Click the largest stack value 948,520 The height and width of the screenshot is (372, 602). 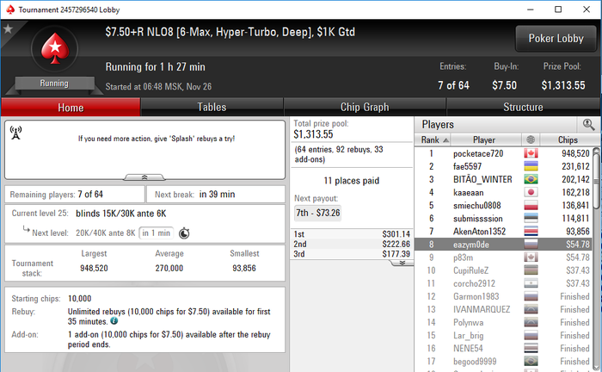point(94,269)
